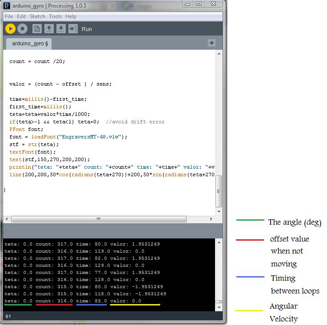Click the line(200,200,50*cos...) statement
The height and width of the screenshot is (325, 327).
[x=112, y=174]
